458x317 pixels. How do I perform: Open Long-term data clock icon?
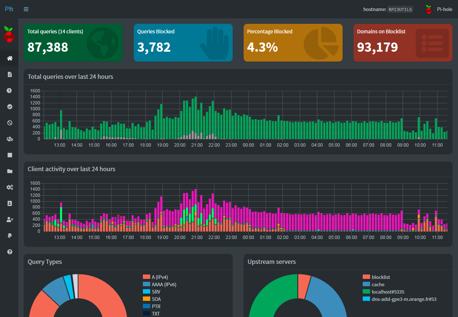(10, 91)
